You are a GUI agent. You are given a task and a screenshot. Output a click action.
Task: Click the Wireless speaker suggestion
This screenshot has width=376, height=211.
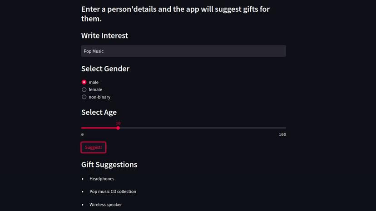coord(105,205)
